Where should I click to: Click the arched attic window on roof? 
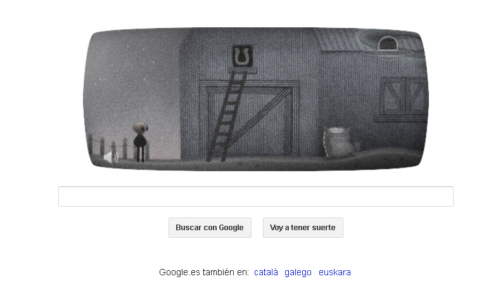(x=388, y=43)
